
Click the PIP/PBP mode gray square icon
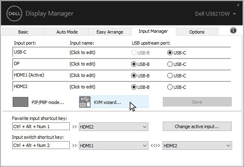pos(21,102)
